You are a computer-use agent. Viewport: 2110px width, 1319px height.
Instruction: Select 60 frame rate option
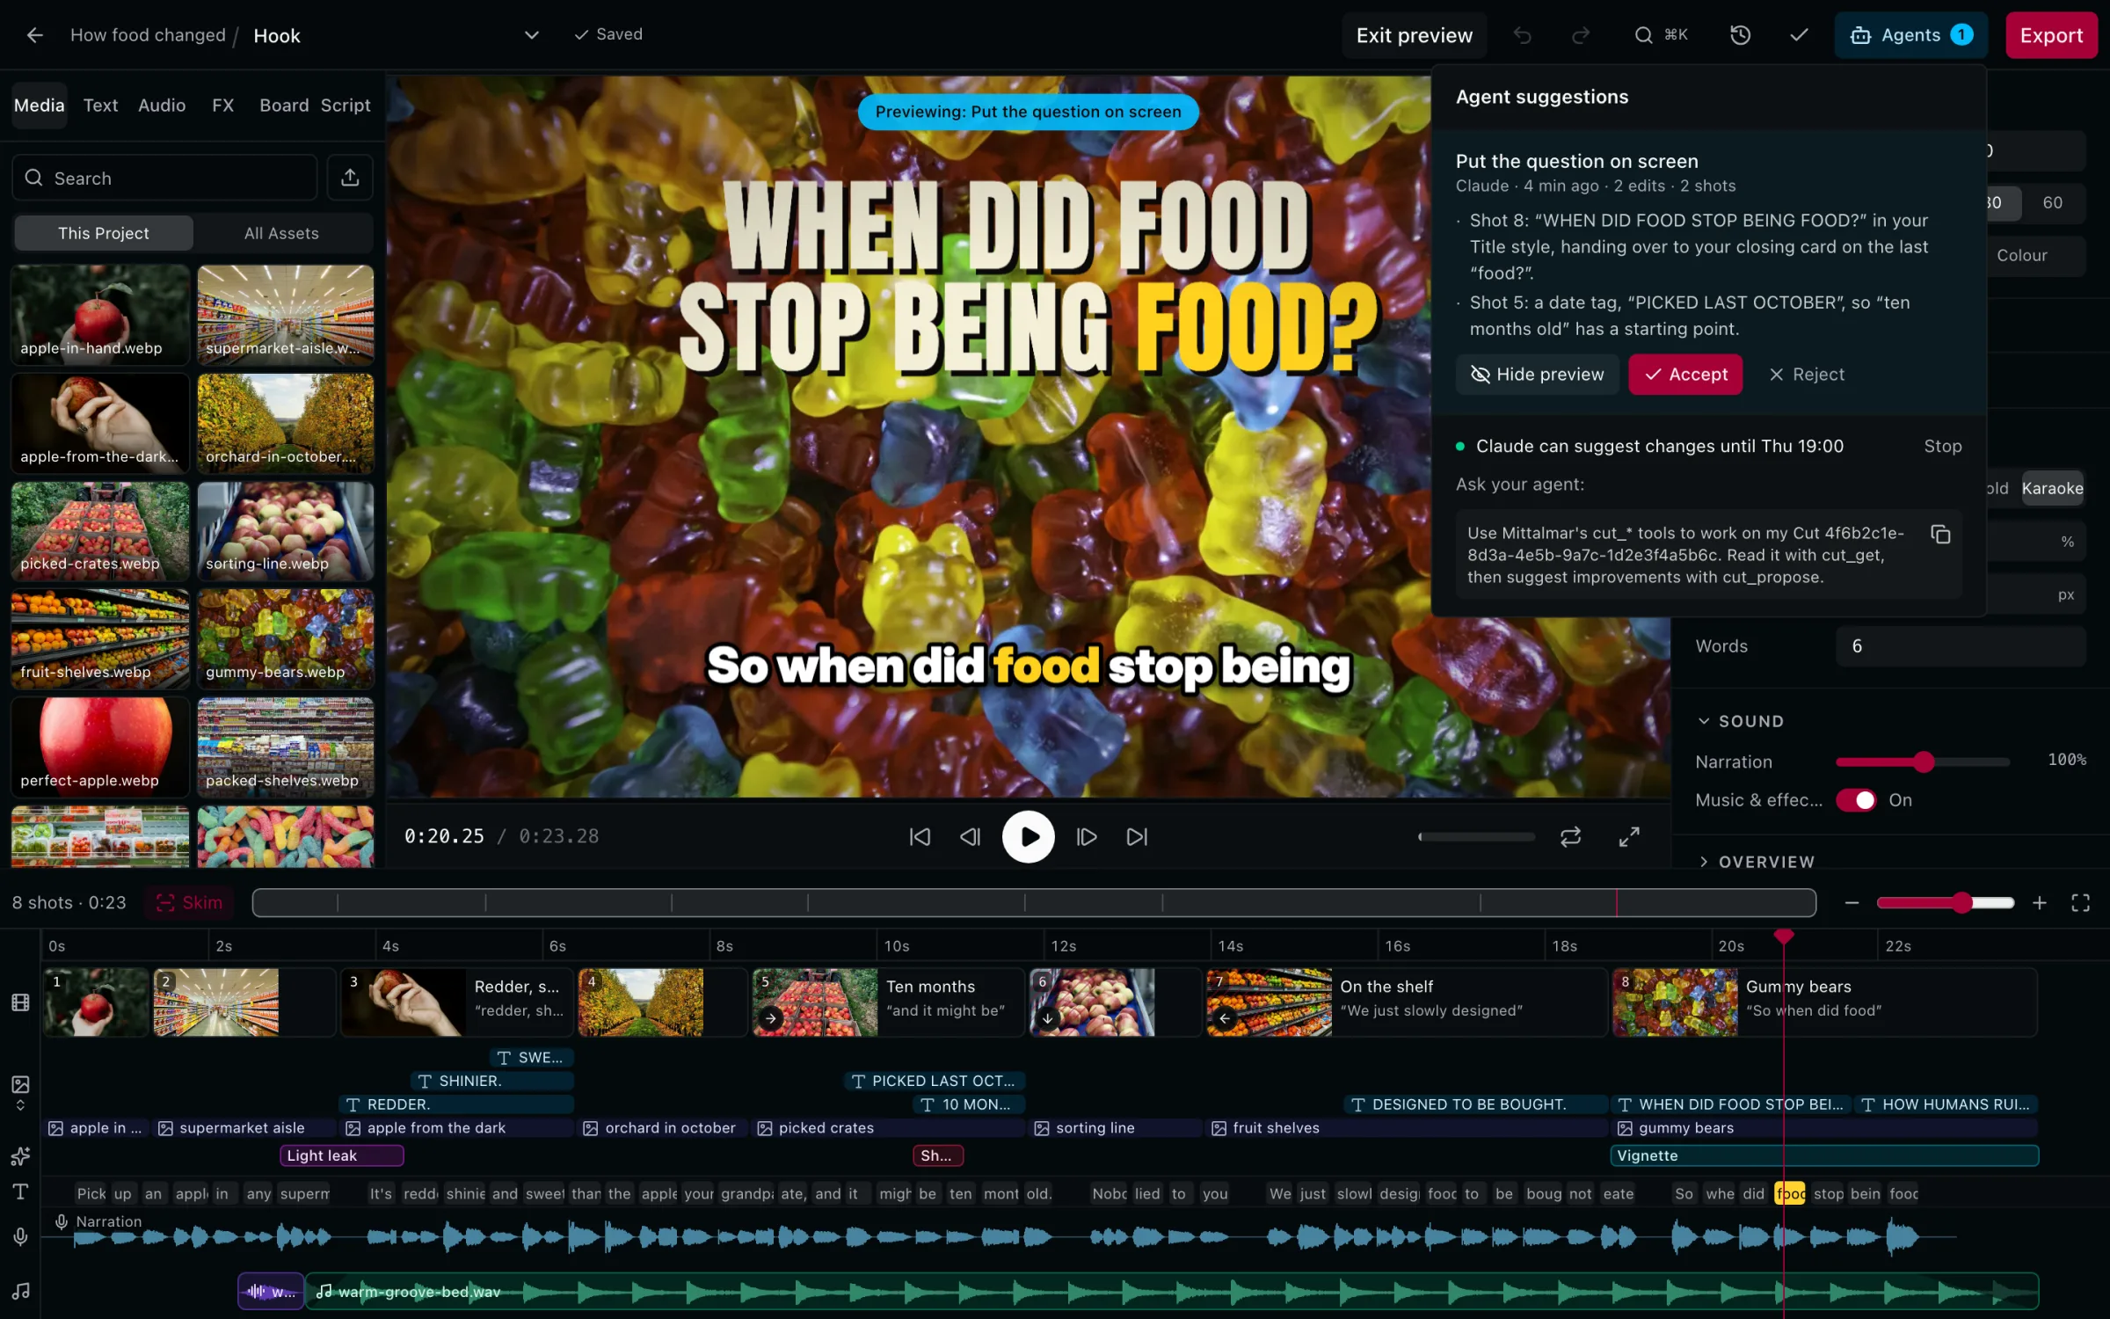2052,202
